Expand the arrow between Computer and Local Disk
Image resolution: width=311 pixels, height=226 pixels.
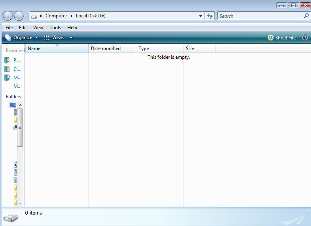[71, 16]
